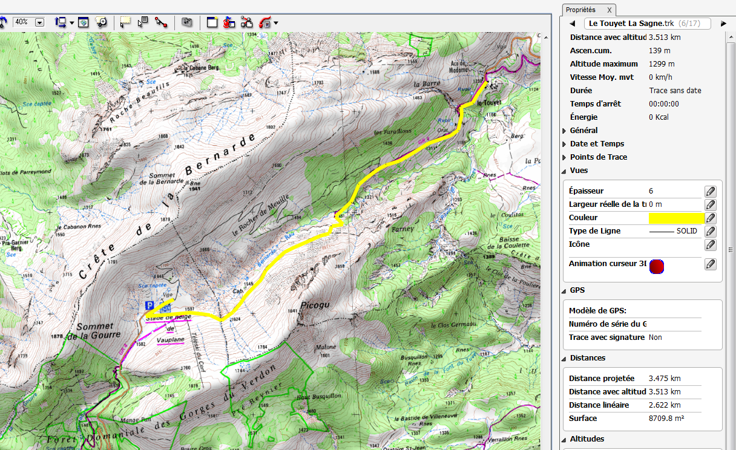Select the rectangular area selection tool
This screenshot has width=736, height=450.
pyautogui.click(x=125, y=22)
